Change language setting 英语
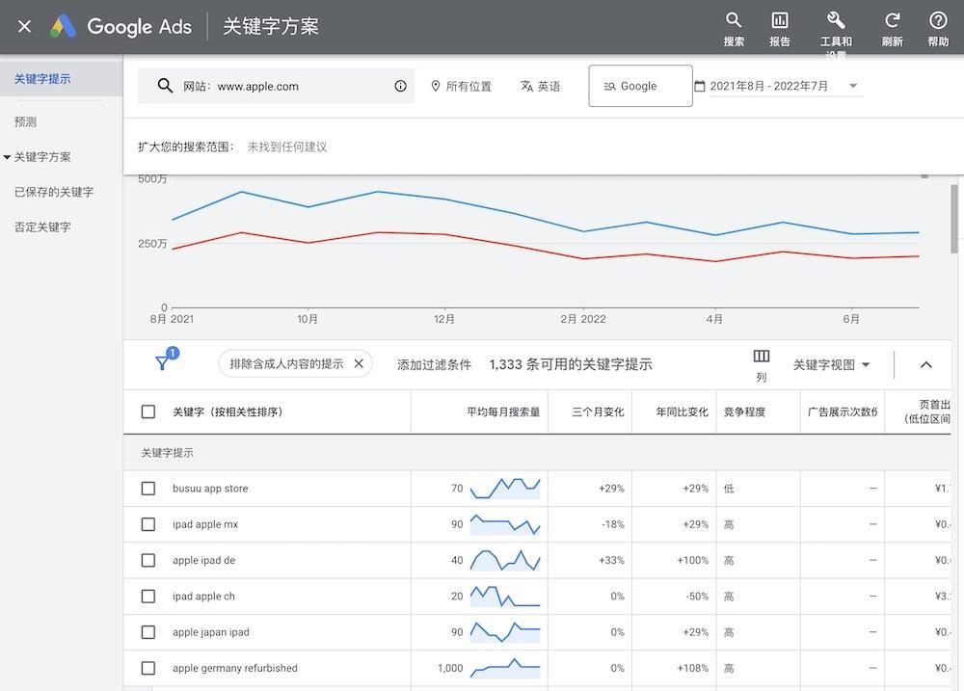 (x=541, y=86)
